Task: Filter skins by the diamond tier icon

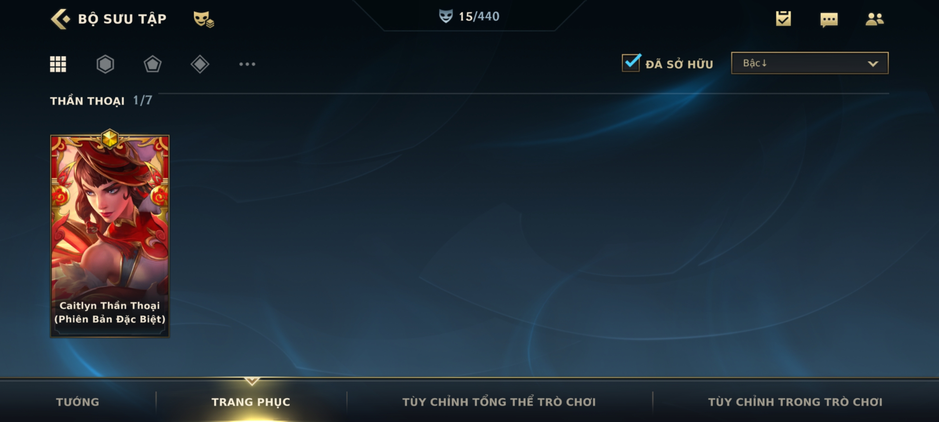Action: 200,64
